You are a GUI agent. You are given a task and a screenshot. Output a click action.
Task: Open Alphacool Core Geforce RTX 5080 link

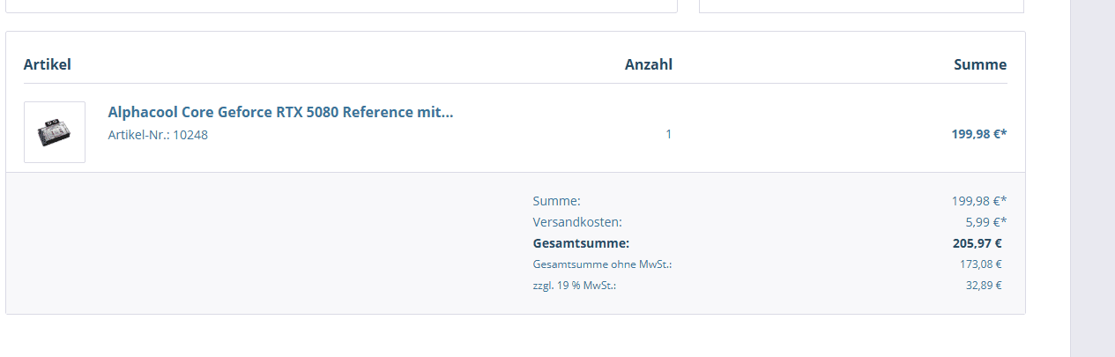coord(280,112)
